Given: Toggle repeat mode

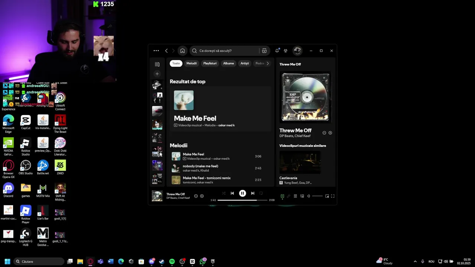Looking at the screenshot, I should click(x=261, y=193).
